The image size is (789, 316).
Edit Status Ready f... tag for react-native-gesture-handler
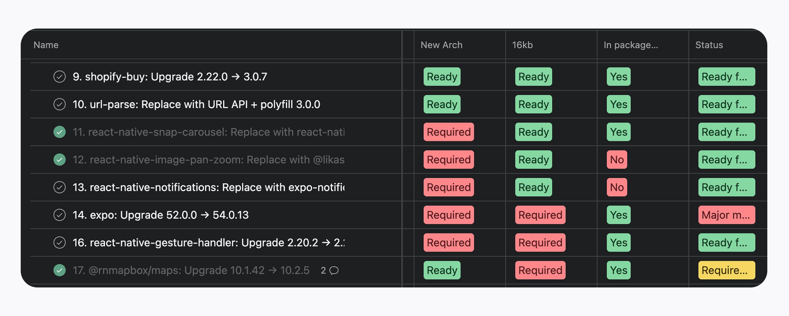[x=727, y=242]
